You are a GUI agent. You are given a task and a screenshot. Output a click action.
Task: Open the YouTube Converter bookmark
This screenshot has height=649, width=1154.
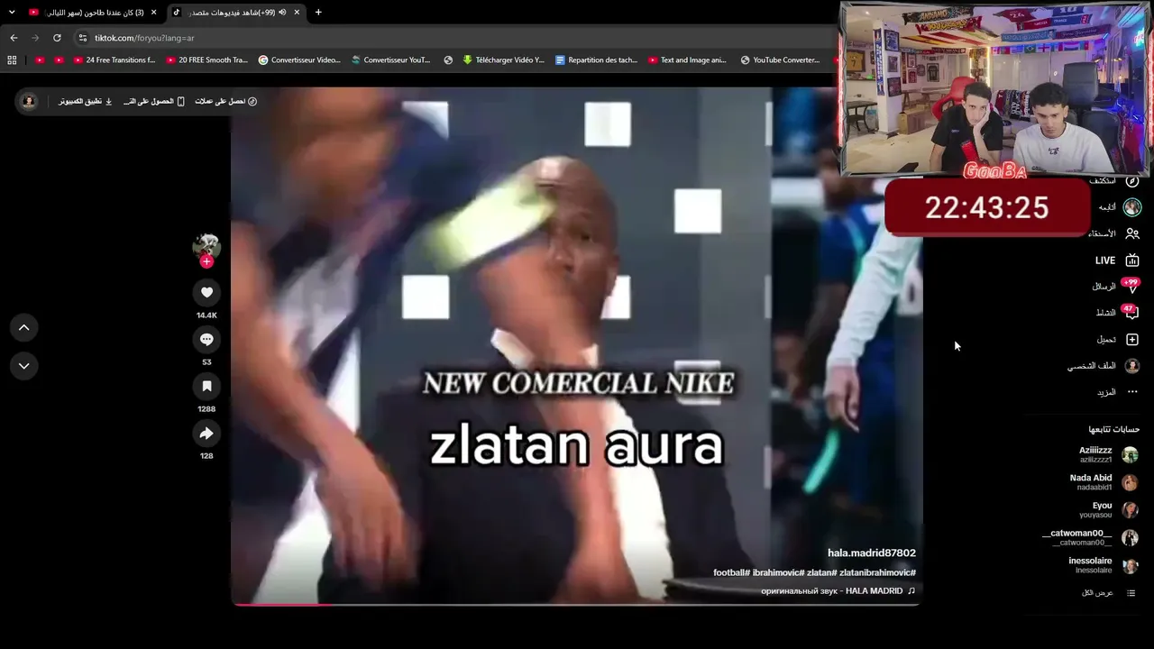pos(780,60)
